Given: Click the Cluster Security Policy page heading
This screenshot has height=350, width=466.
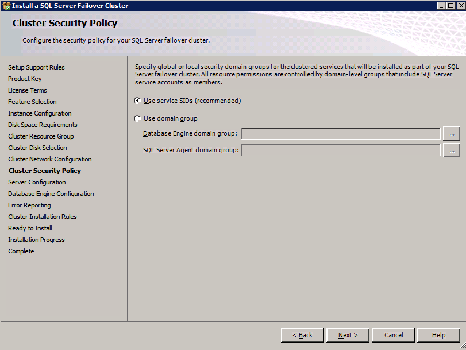Looking at the screenshot, I should pyautogui.click(x=65, y=23).
